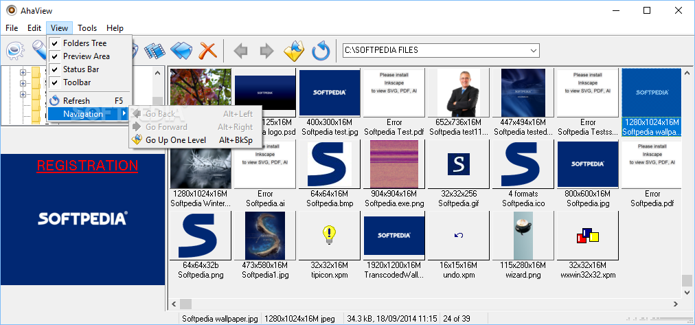Click folders tree scrollbar up arrow
The height and width of the screenshot is (325, 695).
[158, 73]
